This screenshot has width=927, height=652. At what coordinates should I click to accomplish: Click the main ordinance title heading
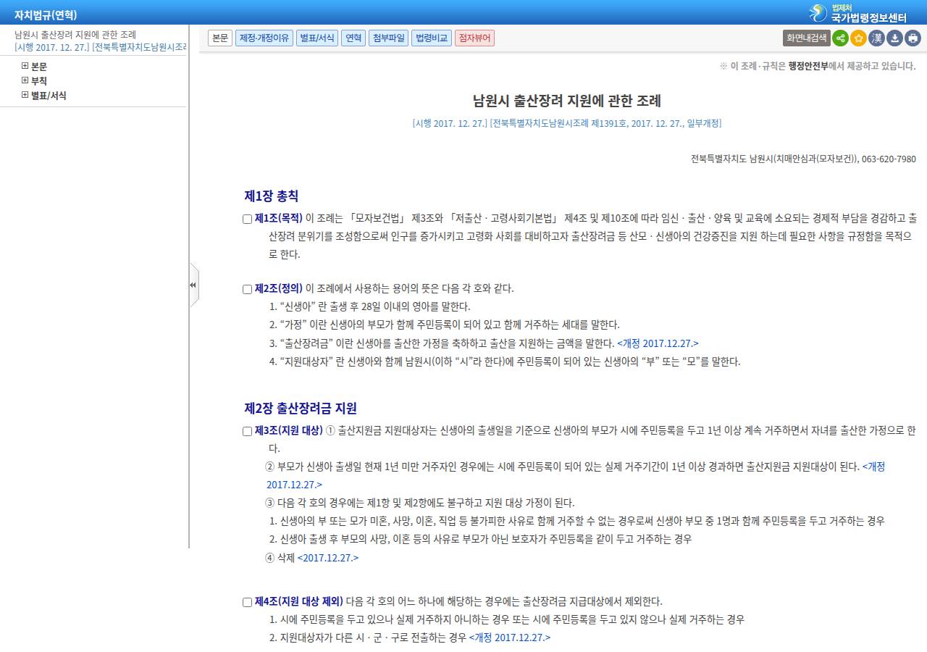567,101
